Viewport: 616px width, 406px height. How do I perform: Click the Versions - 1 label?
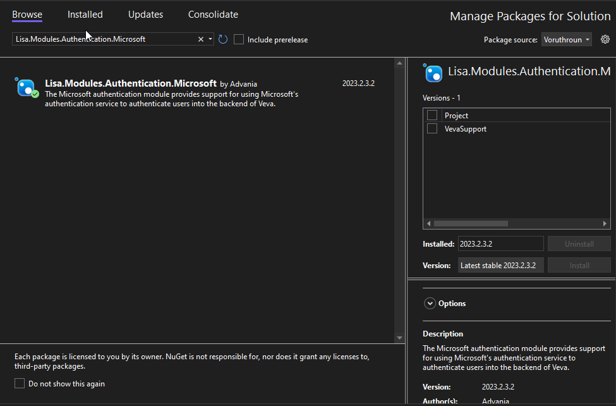[x=442, y=98]
